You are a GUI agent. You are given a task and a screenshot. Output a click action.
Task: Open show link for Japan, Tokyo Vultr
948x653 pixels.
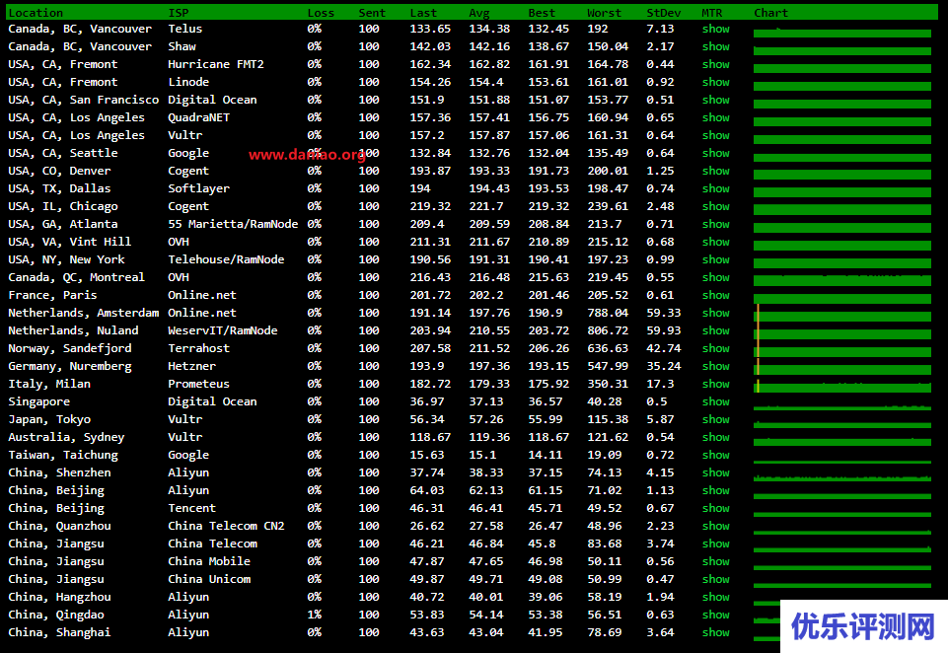[715, 420]
